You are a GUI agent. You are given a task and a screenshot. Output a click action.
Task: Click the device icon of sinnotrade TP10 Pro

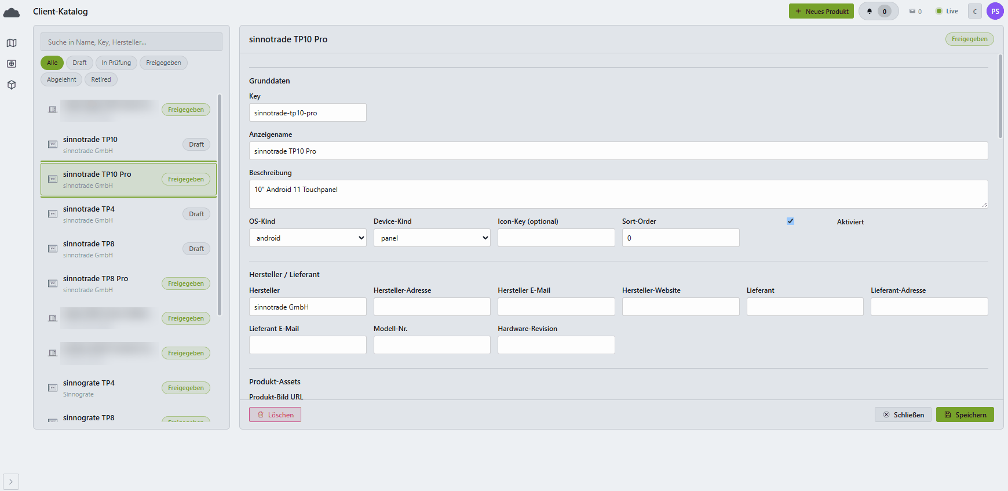[x=53, y=179]
